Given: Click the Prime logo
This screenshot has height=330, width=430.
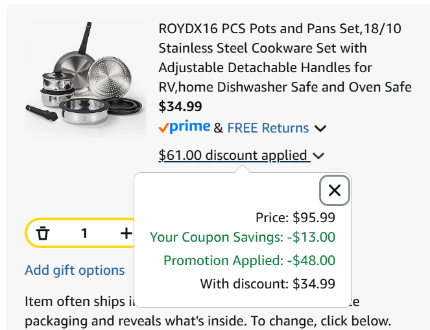Looking at the screenshot, I should click(x=184, y=127).
